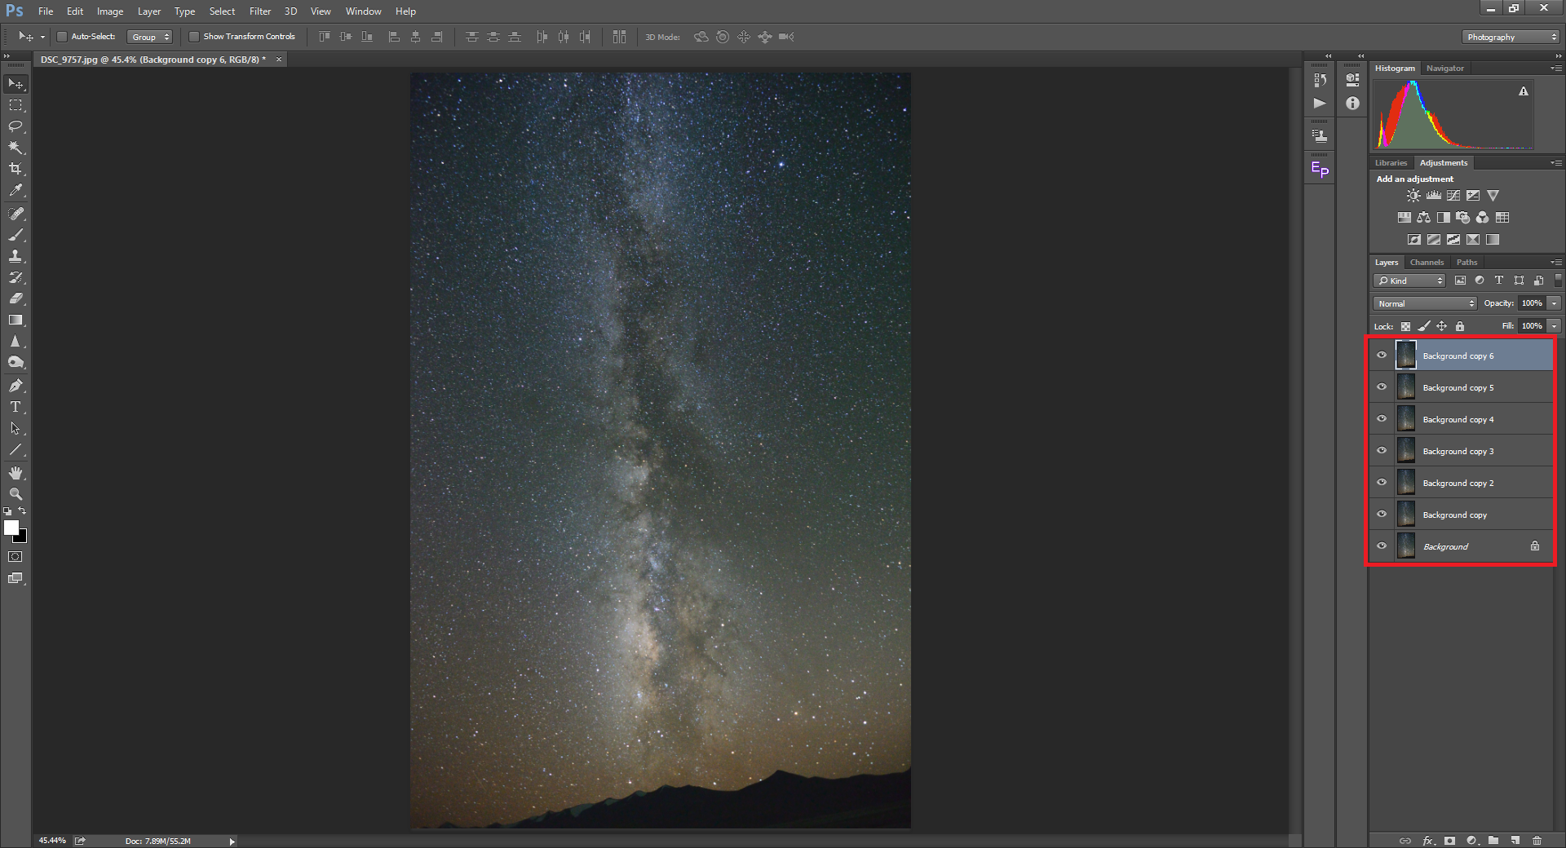This screenshot has width=1566, height=848.
Task: Choose the Hand tool
Action: point(15,473)
